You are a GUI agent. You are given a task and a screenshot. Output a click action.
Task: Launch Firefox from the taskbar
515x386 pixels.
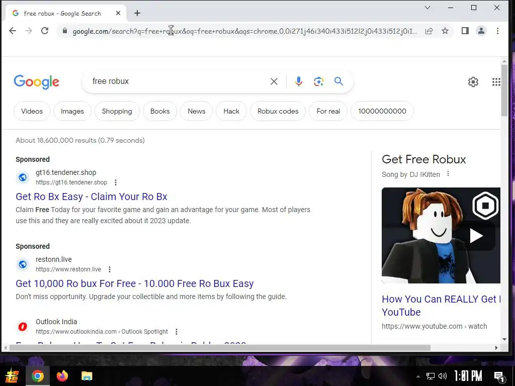tap(62, 376)
